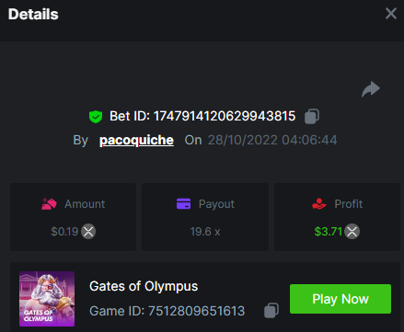Click the XRP coin beside $3.71
The height and width of the screenshot is (332, 404).
point(352,232)
